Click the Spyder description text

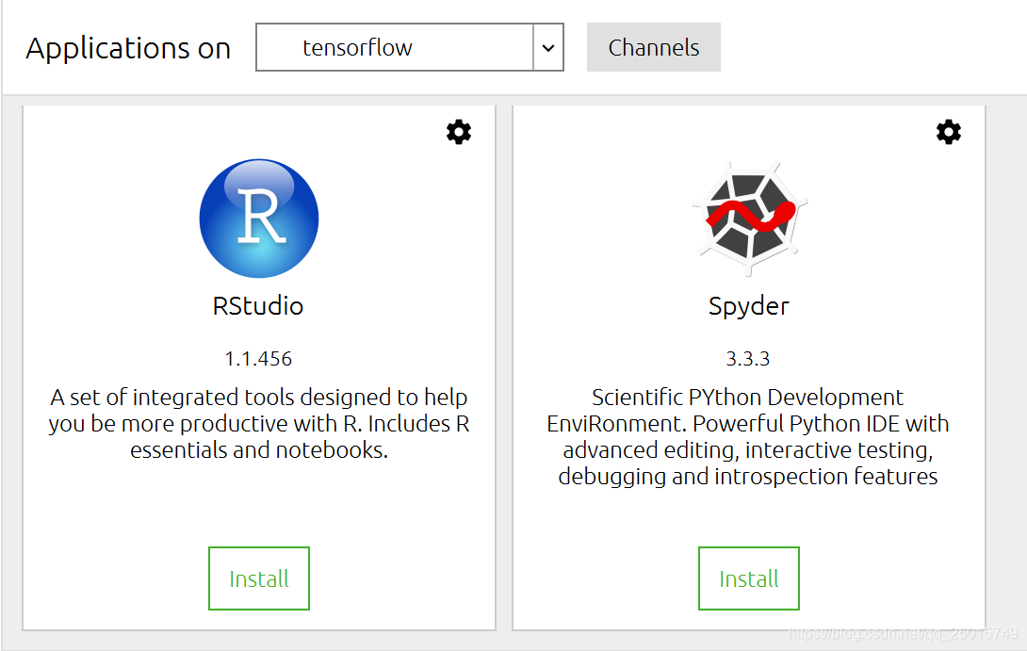(x=748, y=437)
